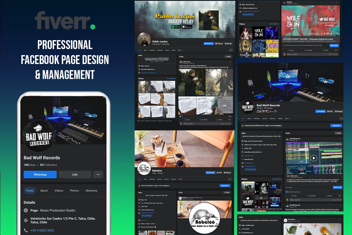Screen dimensions: 352x235
Task: Click WhatsApp on the Bad Wolf Records desktop page
Action: (x=320, y=111)
